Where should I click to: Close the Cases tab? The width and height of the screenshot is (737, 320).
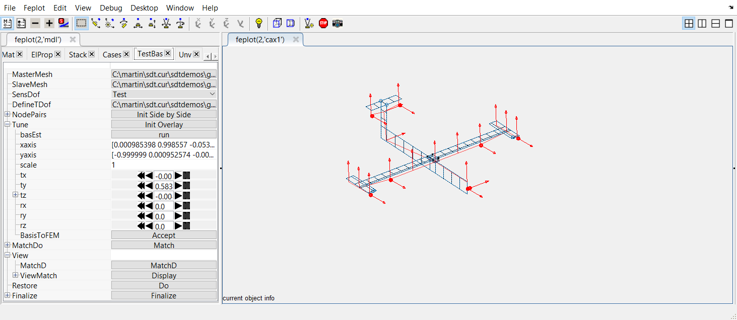click(126, 54)
